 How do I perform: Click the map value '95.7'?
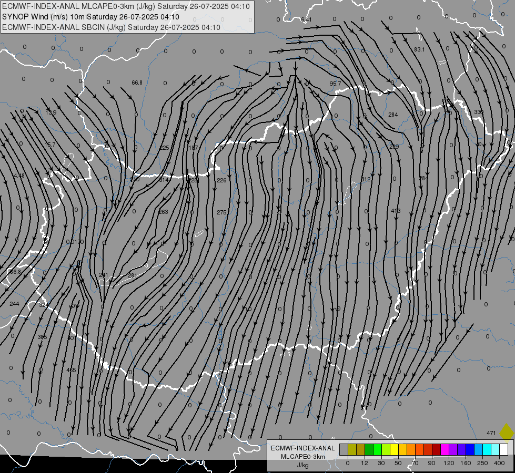(x=335, y=84)
